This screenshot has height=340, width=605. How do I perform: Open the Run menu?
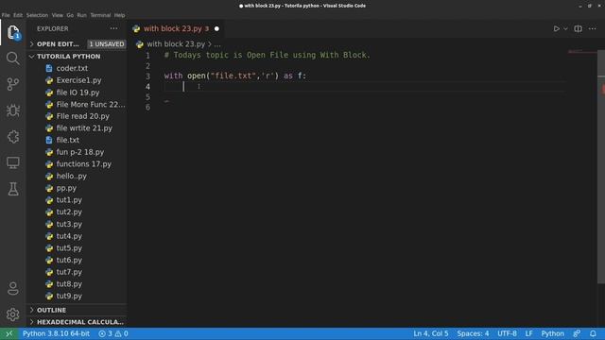tap(82, 15)
